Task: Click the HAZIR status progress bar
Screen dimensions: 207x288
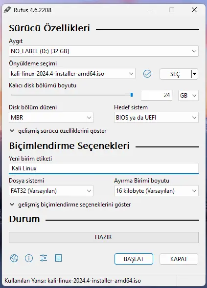Action: 104,237
